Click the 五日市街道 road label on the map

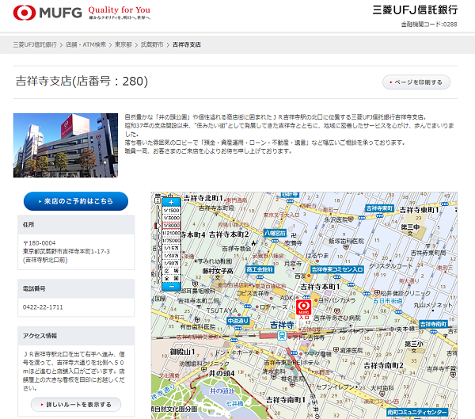(387, 301)
